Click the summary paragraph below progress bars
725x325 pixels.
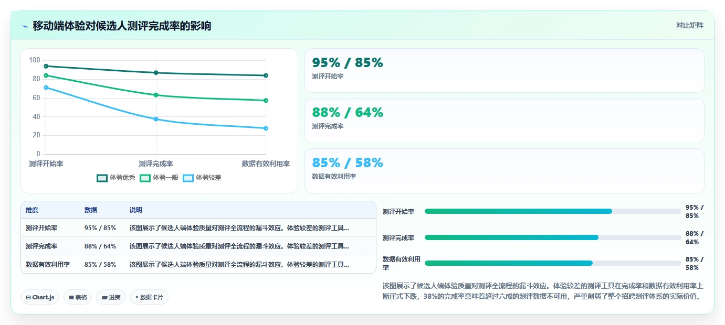click(542, 291)
